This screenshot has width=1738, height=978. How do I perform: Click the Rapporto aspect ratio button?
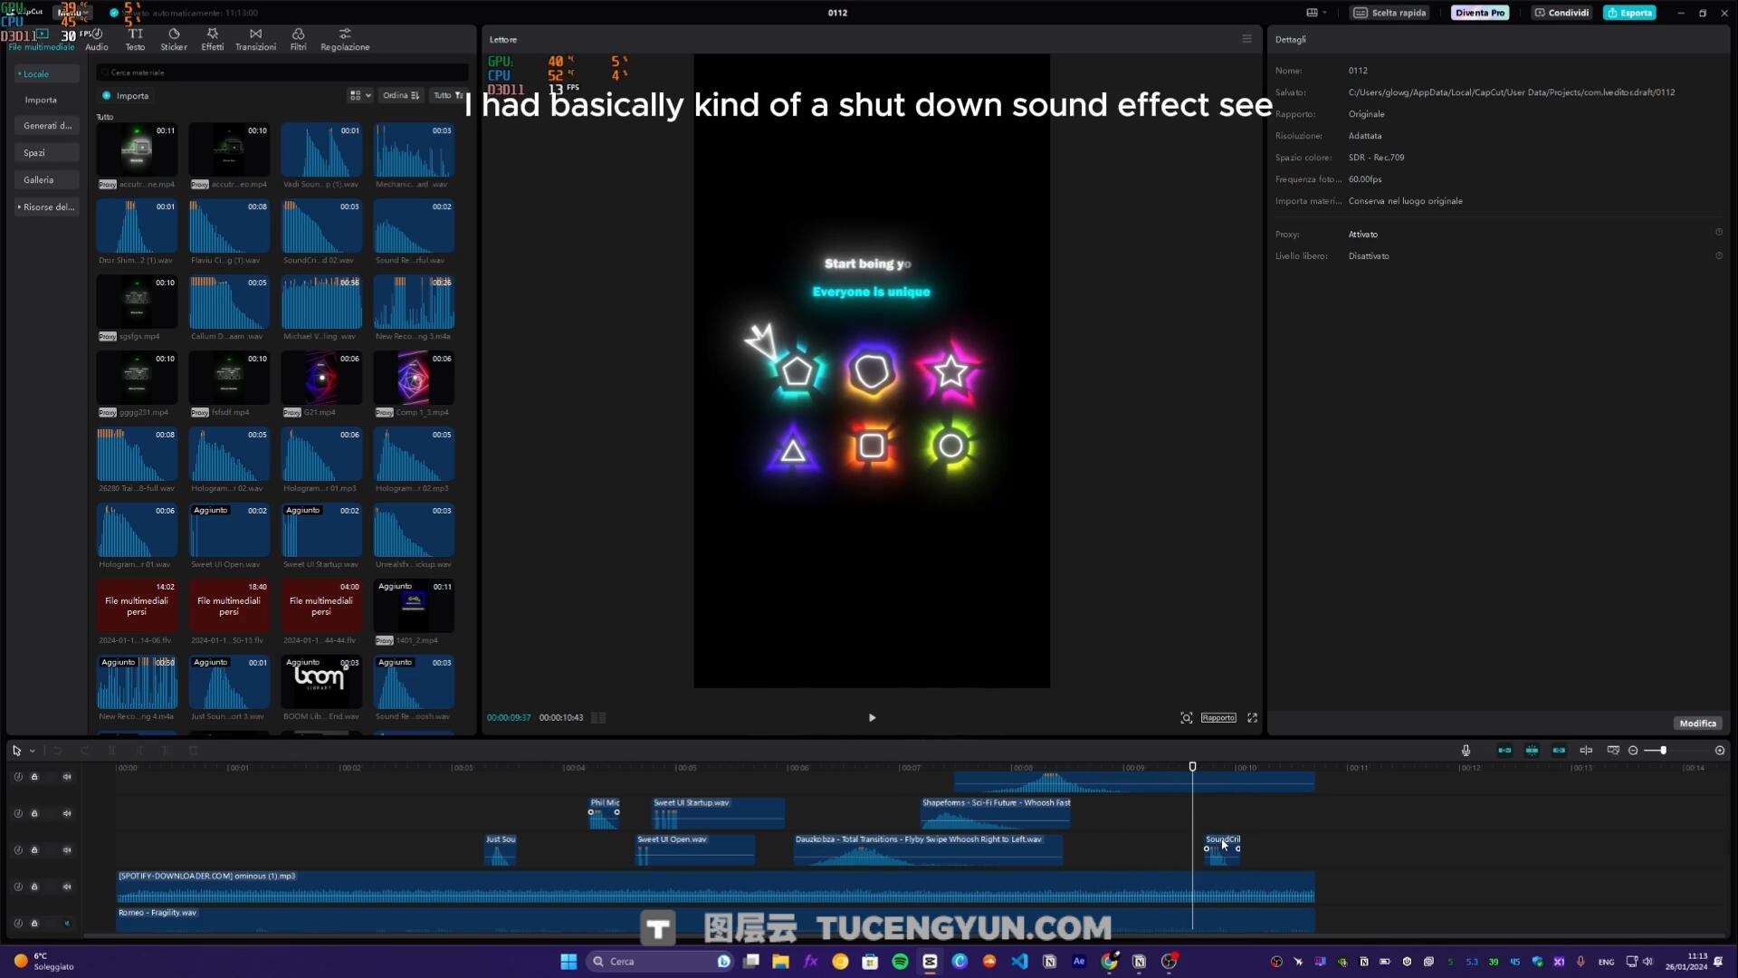pos(1218,717)
